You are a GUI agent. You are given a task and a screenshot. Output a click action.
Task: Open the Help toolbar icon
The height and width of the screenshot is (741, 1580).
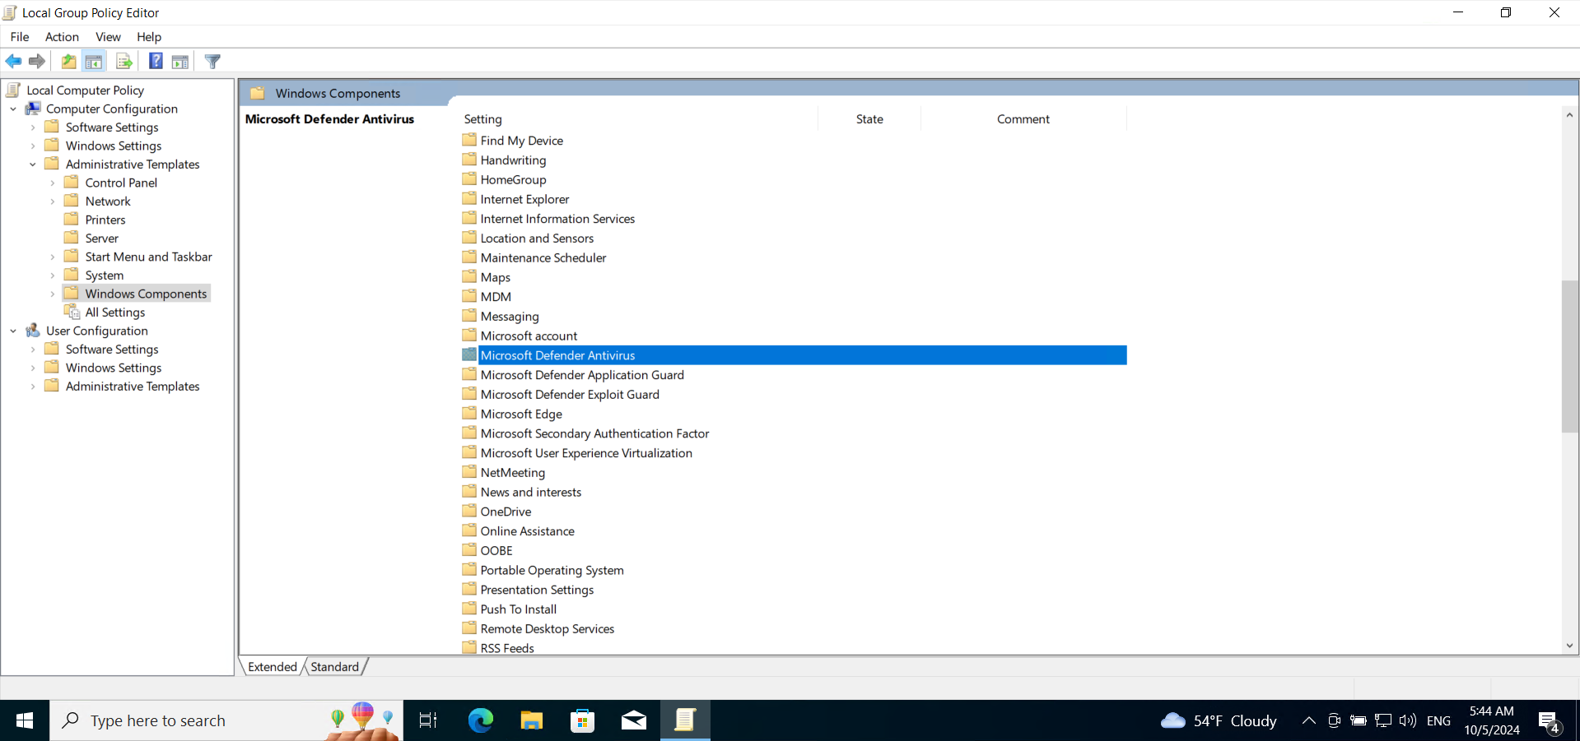(x=156, y=62)
